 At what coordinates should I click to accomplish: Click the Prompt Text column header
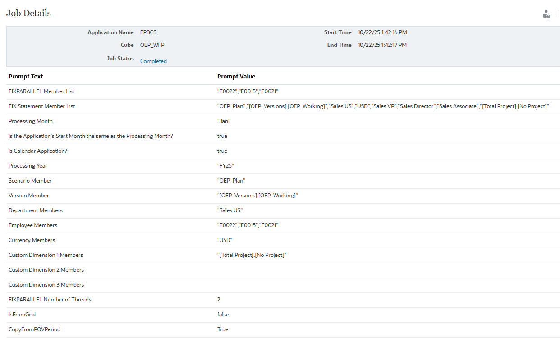tap(26, 77)
